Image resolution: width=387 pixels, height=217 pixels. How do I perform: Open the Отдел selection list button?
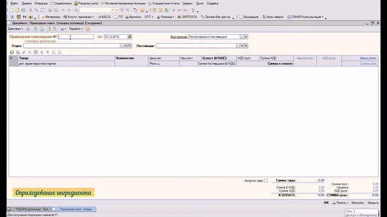pos(122,46)
